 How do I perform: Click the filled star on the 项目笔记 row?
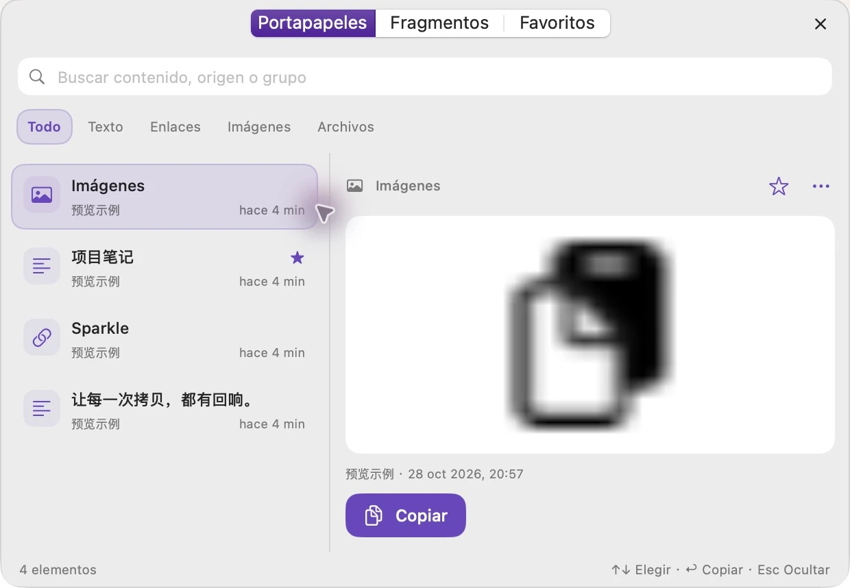297,258
